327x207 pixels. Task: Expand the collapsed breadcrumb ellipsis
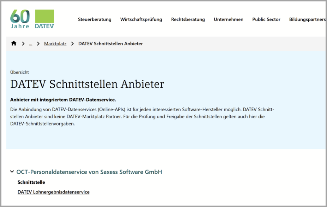click(x=31, y=44)
